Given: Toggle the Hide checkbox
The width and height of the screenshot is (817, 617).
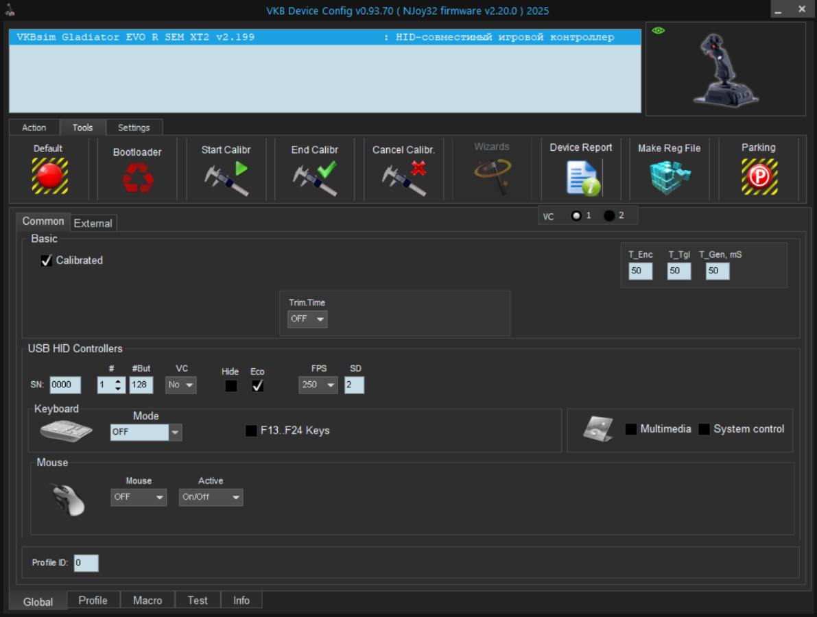Looking at the screenshot, I should click(230, 386).
